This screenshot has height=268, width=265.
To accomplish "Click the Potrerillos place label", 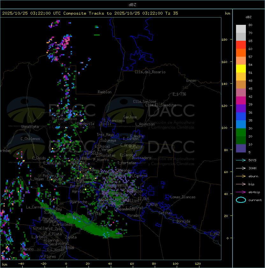I will 53,176.
